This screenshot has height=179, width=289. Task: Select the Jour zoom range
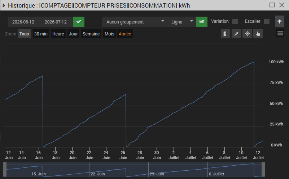click(73, 34)
